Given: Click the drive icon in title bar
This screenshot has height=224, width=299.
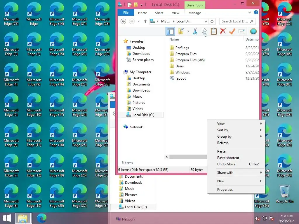Looking at the screenshot, I should [120, 5].
